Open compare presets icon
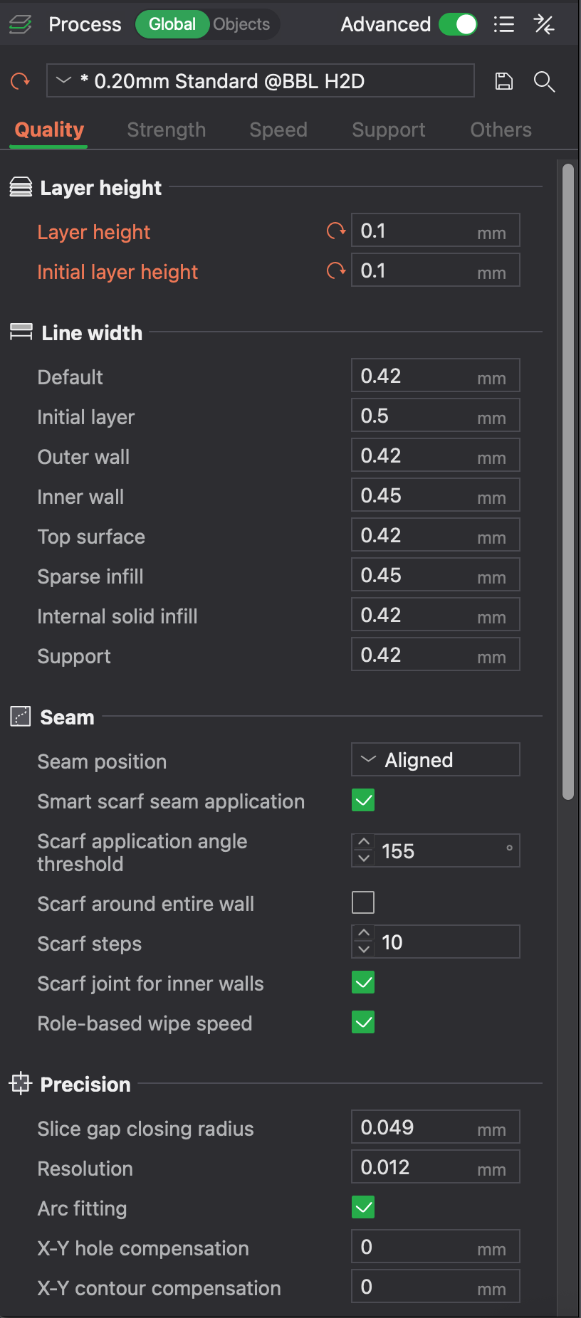Viewport: 581px width, 1318px height. pyautogui.click(x=544, y=24)
